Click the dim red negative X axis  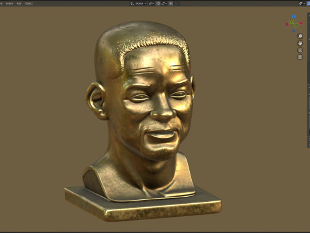287,24
